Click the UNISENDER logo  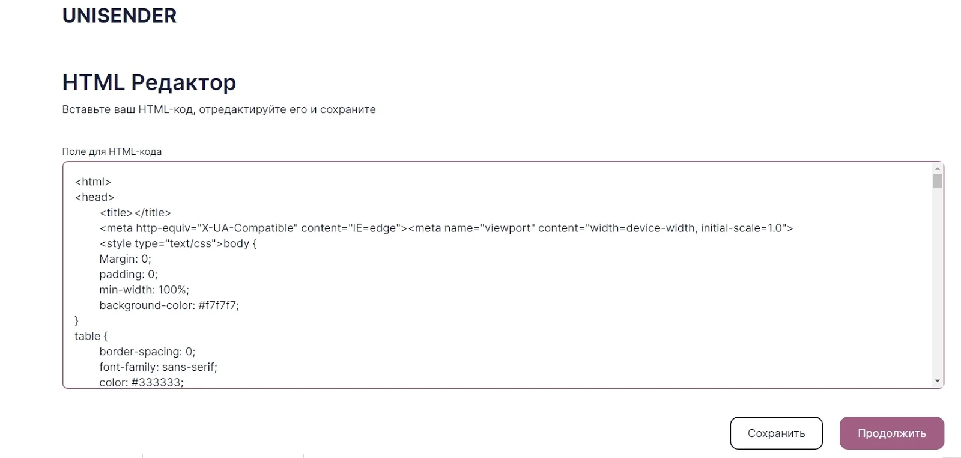point(120,16)
